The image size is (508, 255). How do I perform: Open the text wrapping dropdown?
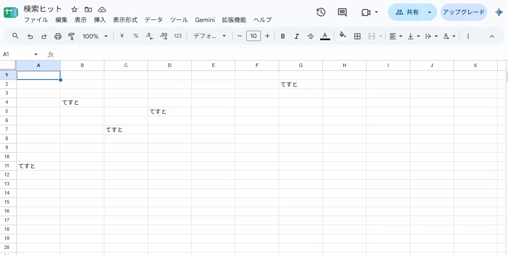point(431,36)
